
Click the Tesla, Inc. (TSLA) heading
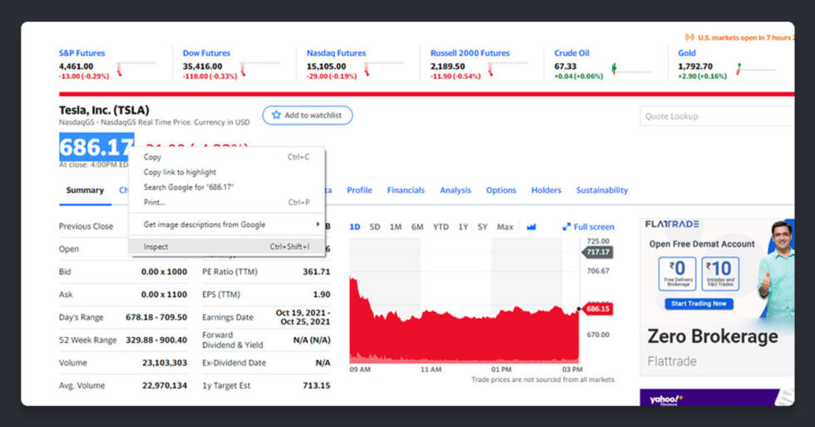point(104,110)
